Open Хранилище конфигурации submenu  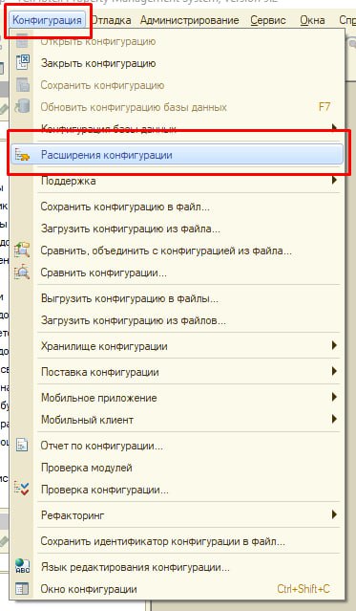(104, 346)
